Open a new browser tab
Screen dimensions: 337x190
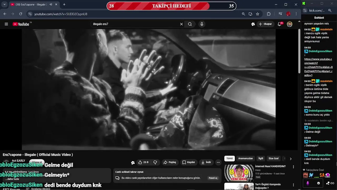coord(64,4)
